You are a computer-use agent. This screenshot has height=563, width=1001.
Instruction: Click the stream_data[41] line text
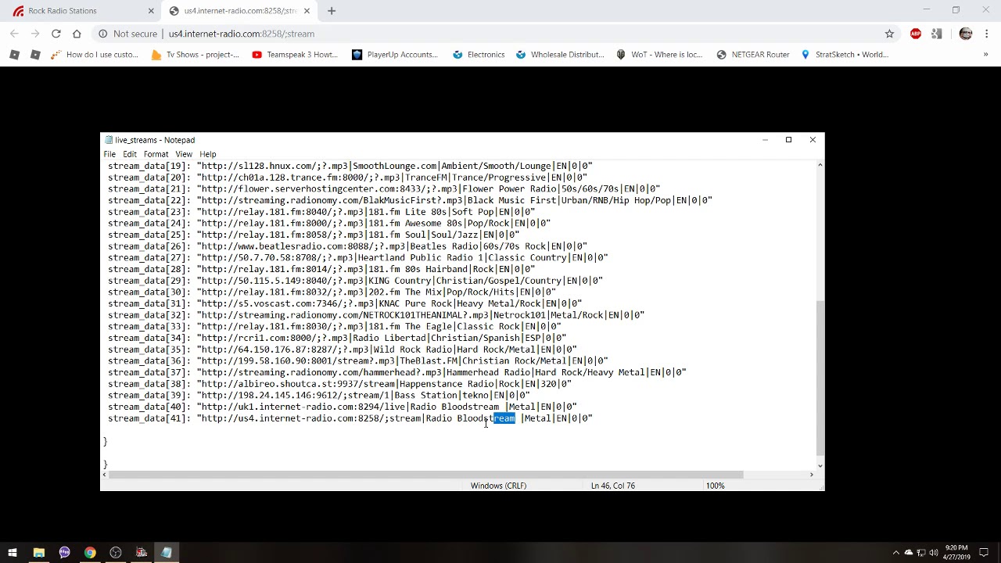coord(350,418)
